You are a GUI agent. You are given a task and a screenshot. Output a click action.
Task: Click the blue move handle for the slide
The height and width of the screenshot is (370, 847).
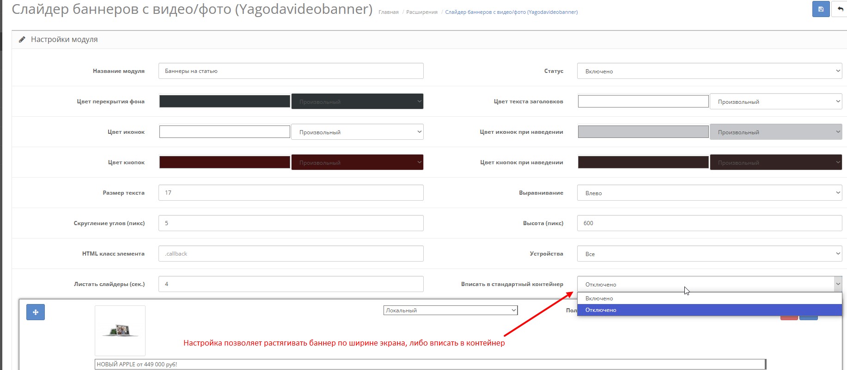click(36, 312)
